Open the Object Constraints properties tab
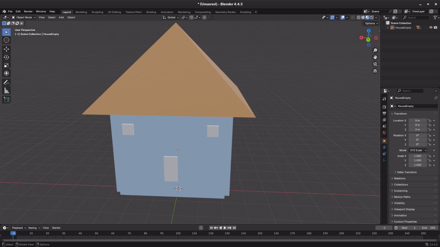 pos(384,154)
